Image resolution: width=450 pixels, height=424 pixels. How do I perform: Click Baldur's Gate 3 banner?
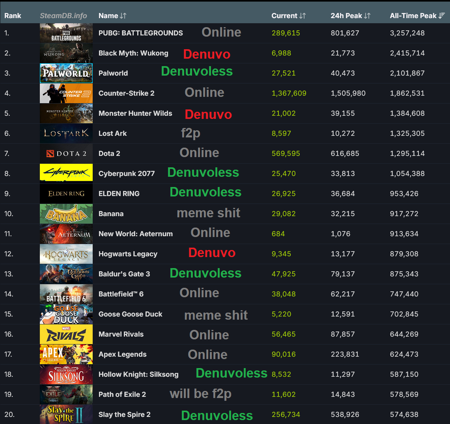66,274
